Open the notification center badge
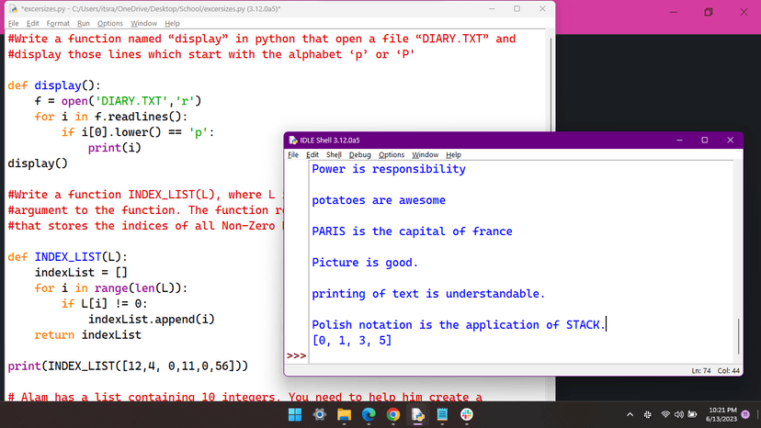Screen dimensions: 761x428 (745, 414)
